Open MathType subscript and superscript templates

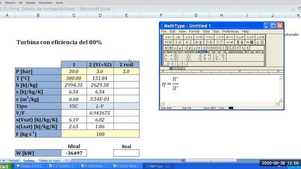[189, 42]
